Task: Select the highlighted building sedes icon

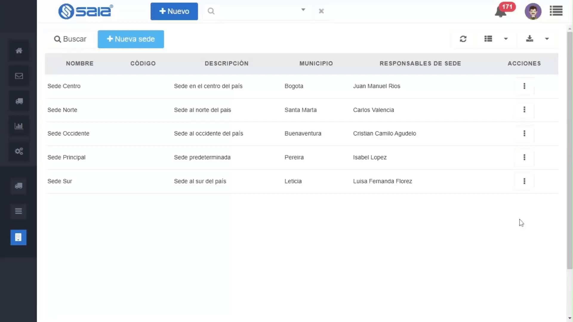Action: click(x=19, y=237)
